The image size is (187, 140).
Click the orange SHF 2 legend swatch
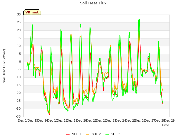coord(88,134)
